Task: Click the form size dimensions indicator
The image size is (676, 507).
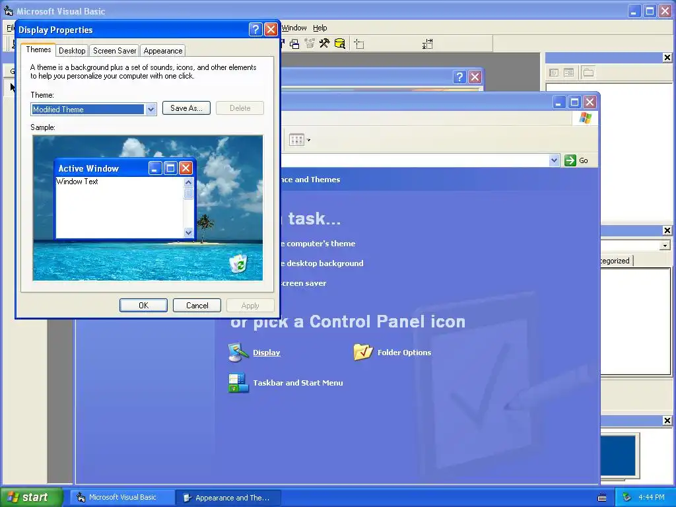Action: click(427, 44)
